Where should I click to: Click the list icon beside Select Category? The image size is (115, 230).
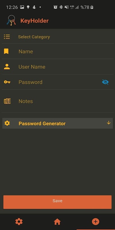pos(7,37)
